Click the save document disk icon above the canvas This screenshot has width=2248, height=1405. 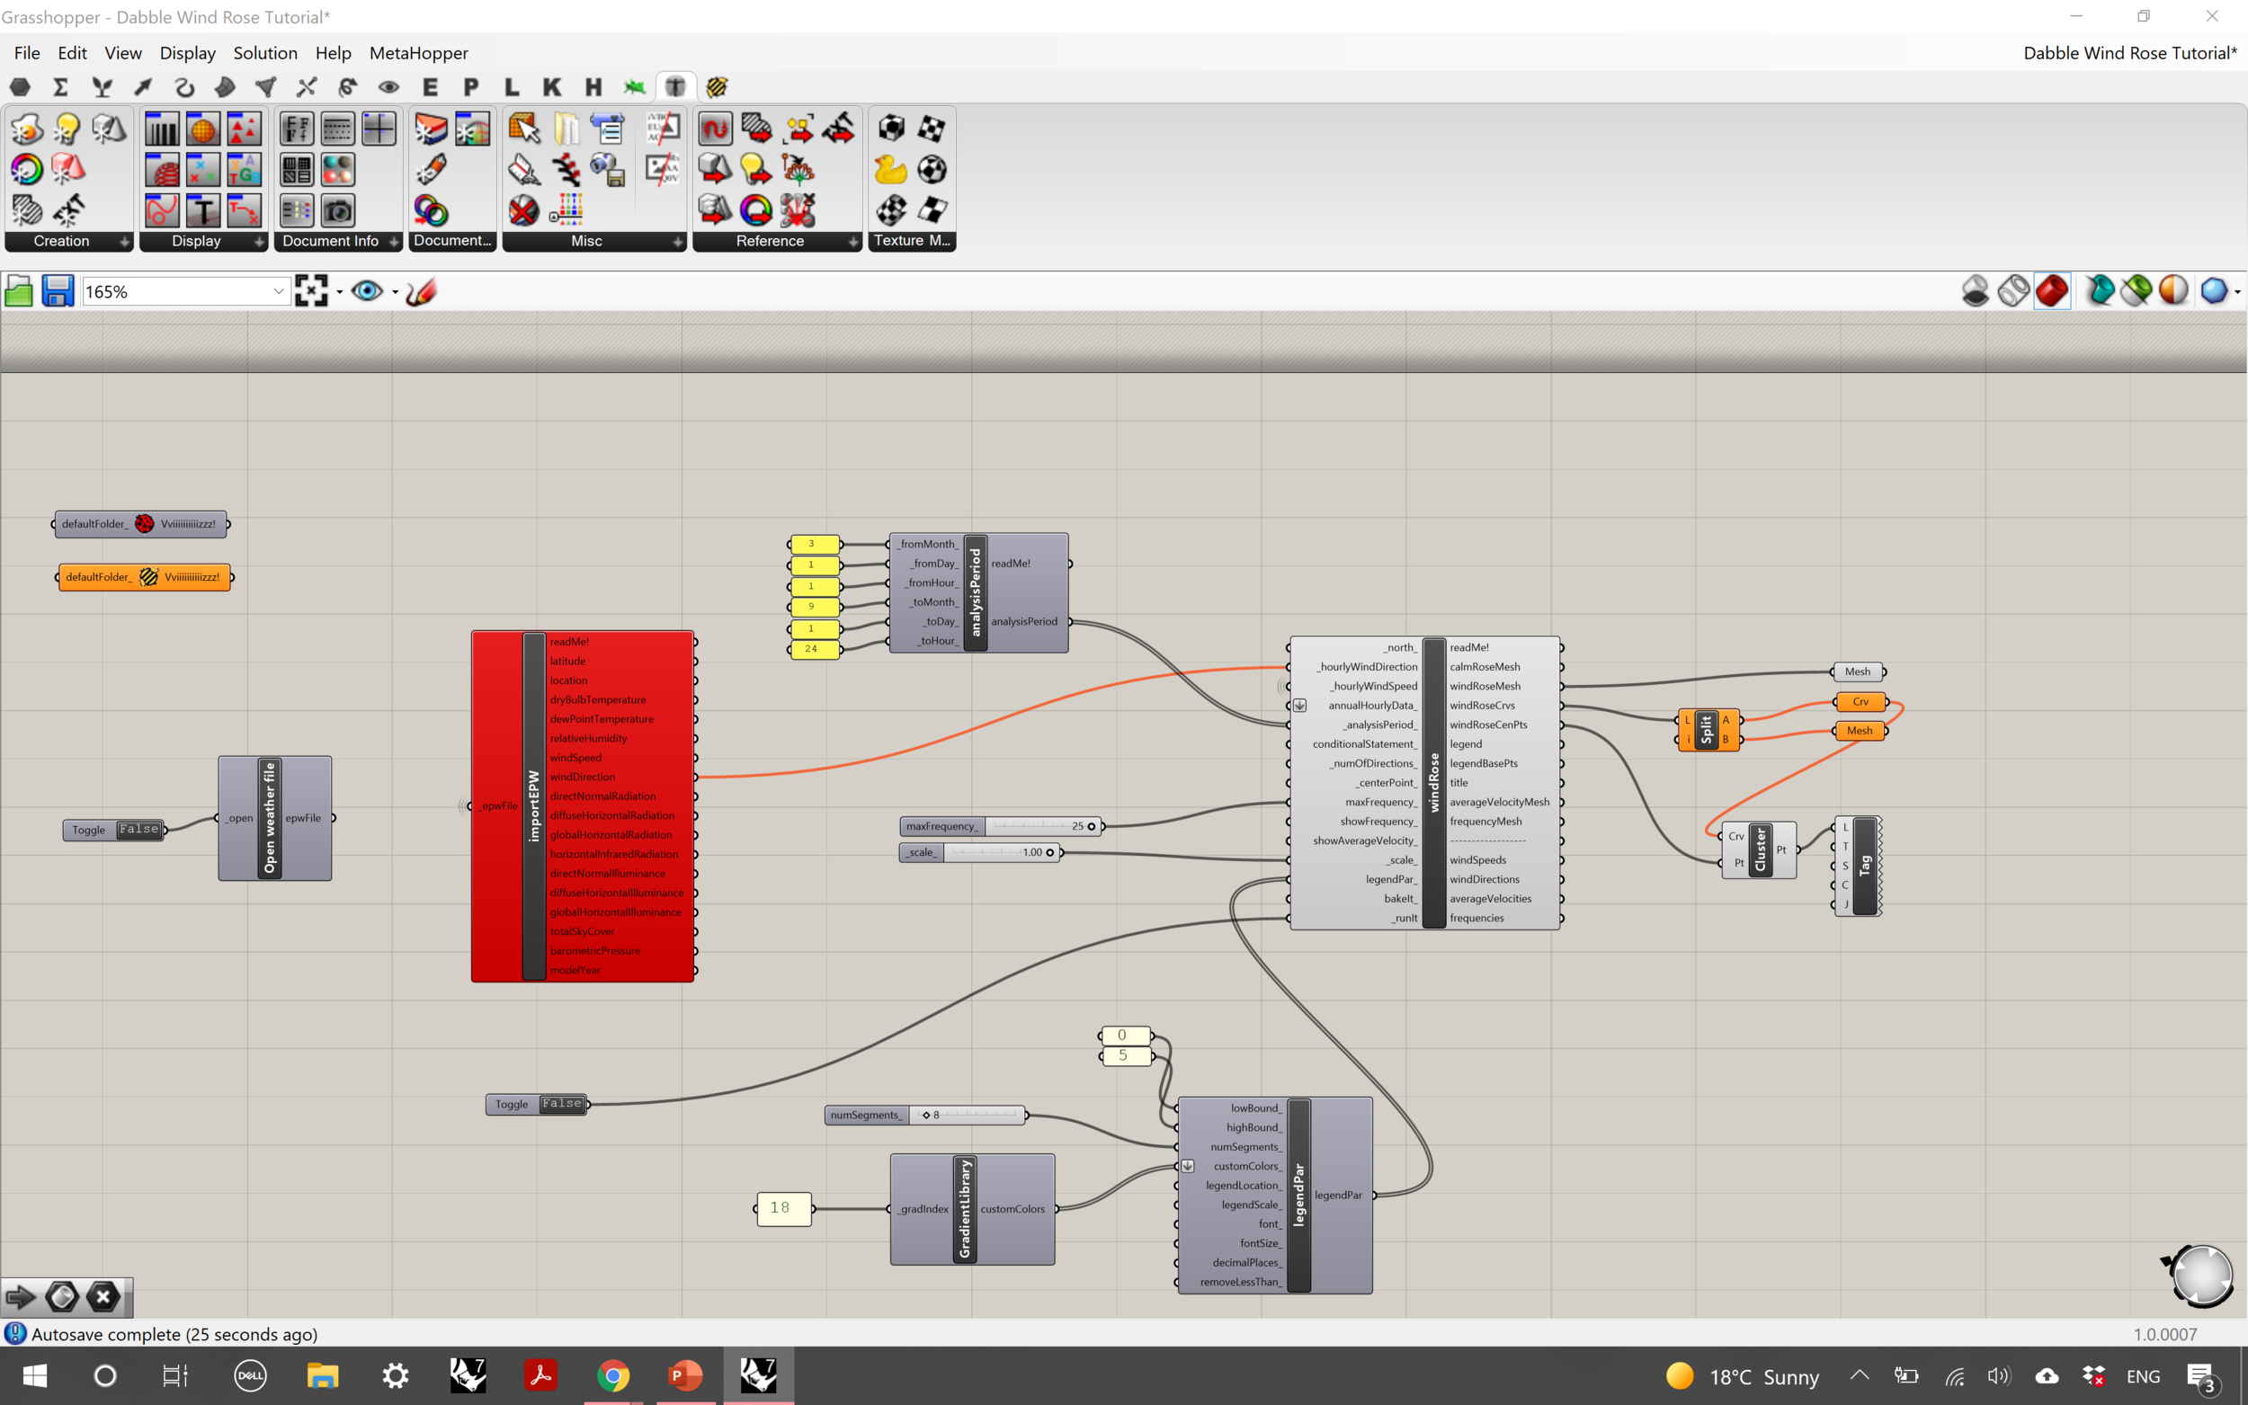pyautogui.click(x=58, y=290)
